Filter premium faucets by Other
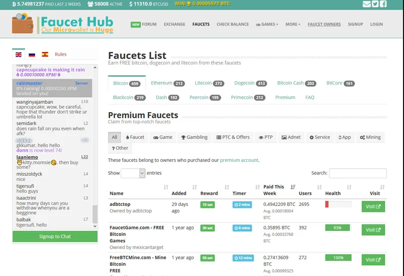Image resolution: width=404 pixels, height=276 pixels. pos(120,148)
